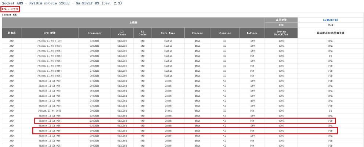Image resolution: width=364 pixels, height=147 pixels.
Task: Click 512KBx4 cache cell in the X4 970 row
Action: click(122, 91)
